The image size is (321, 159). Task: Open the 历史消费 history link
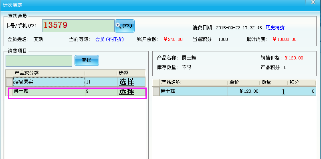(x=275, y=28)
